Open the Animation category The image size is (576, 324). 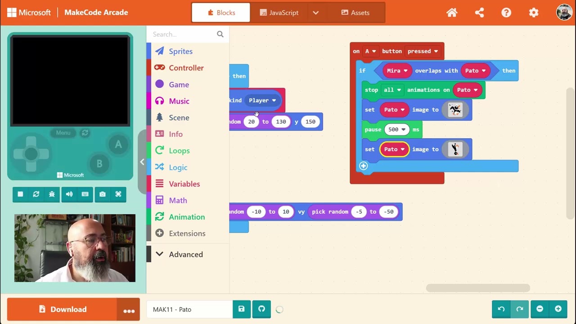(x=187, y=217)
